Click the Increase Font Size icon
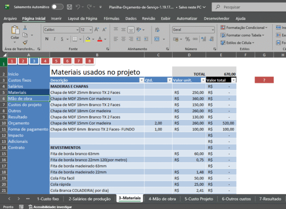286x209 pixels. 97,30
